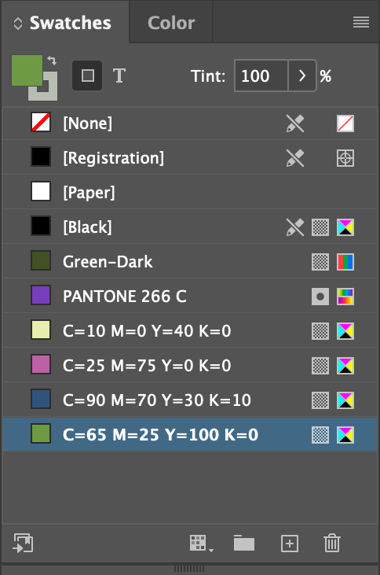This screenshot has height=575, width=380.
Task: Select the [Paper] swatch
Action: click(190, 192)
